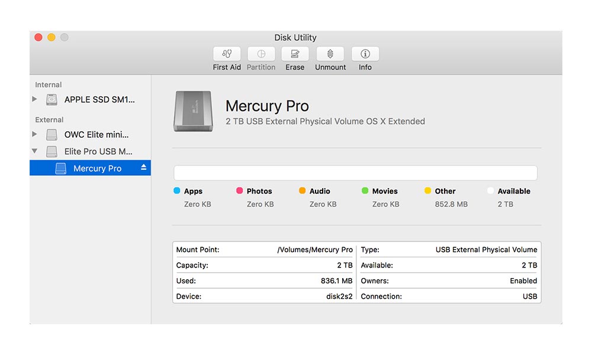
Task: Expand the OWC Elite mini disk
Action: (x=35, y=134)
